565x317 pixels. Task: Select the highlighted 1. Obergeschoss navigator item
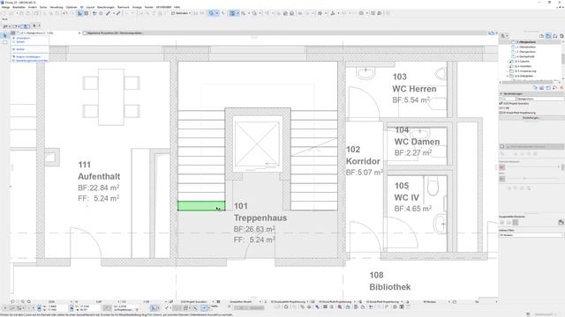(x=526, y=42)
